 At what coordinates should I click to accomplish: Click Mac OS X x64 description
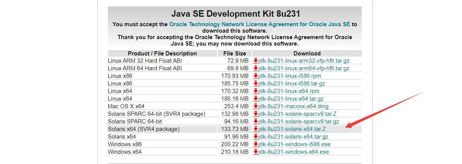[126, 106]
